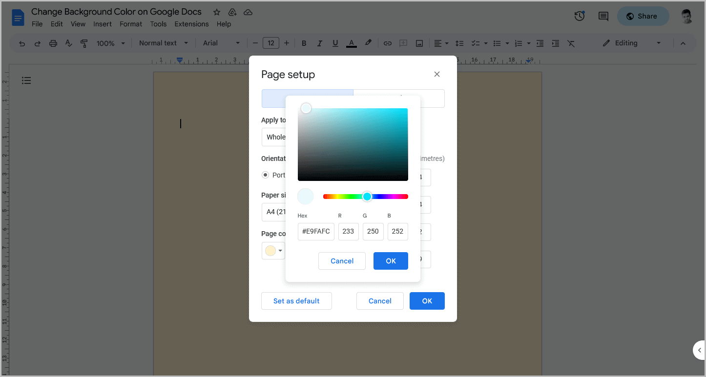Decrease the font size with the minus button
The image size is (706, 377).
point(255,43)
